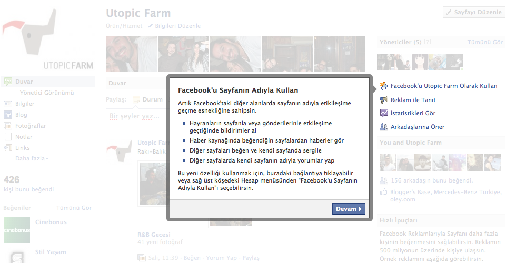Open Yönetici Görünümü in sidebar
This screenshot has width=516, height=263.
[47, 93]
